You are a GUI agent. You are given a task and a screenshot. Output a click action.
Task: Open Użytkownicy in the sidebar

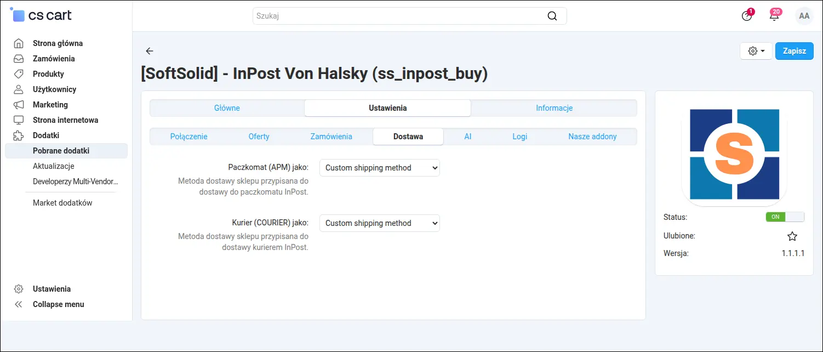click(54, 89)
